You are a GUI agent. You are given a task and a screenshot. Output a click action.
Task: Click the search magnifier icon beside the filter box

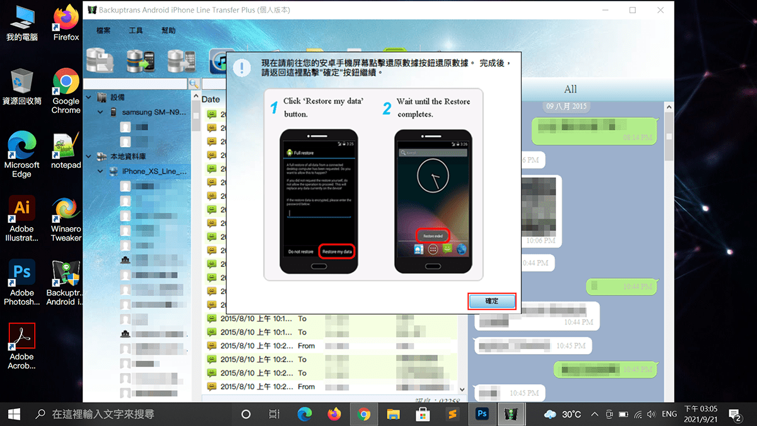coord(194,83)
